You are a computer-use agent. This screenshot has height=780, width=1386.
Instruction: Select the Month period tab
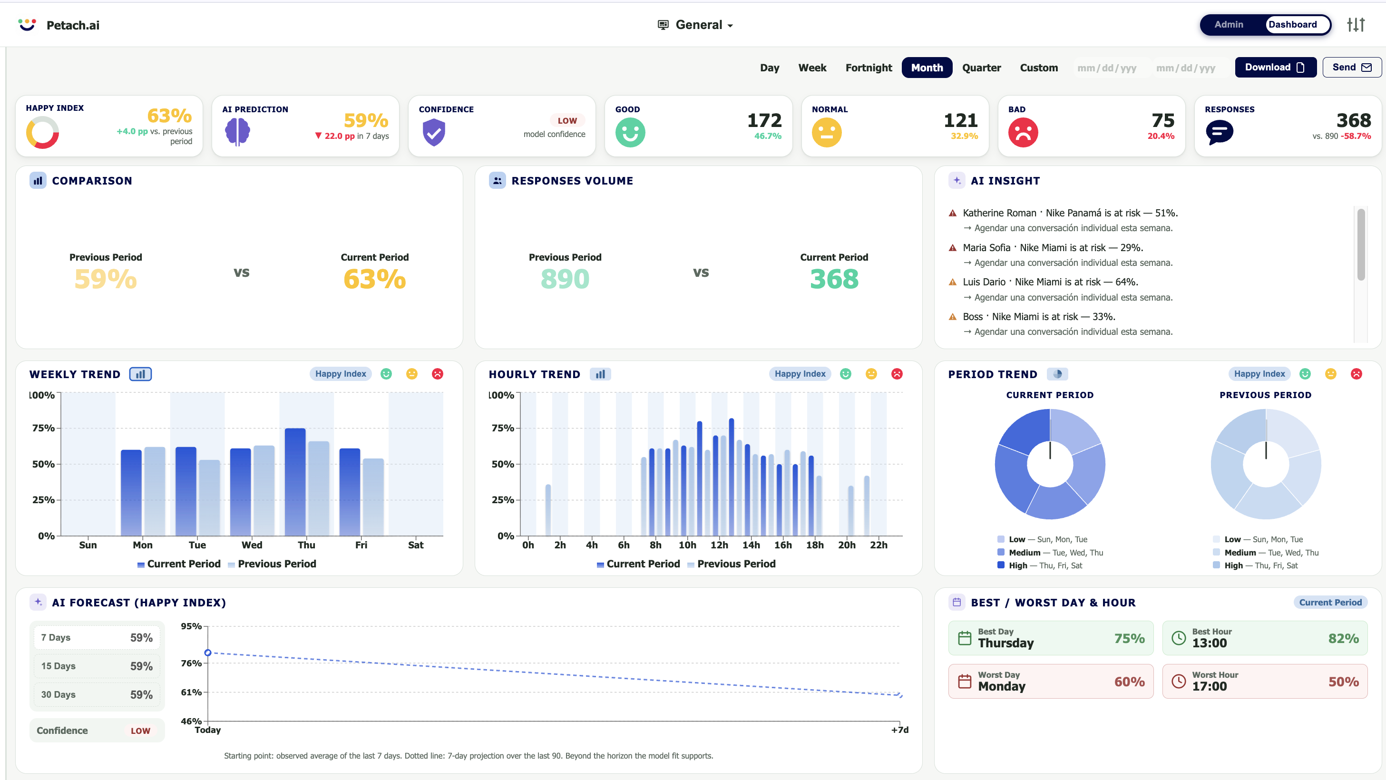(x=927, y=68)
